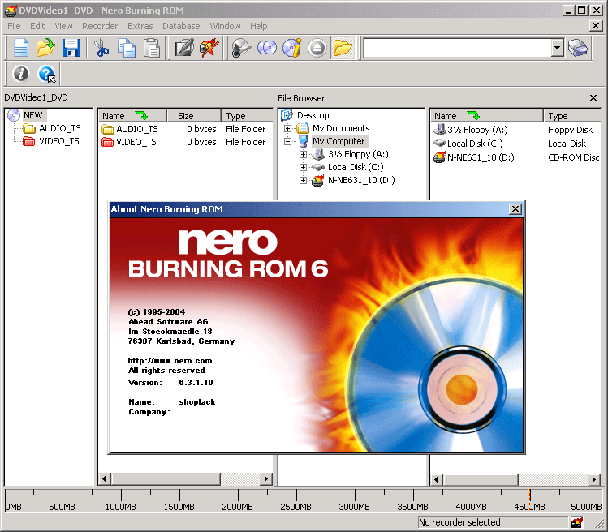Open a compilation with the Open folder icon
The height and width of the screenshot is (532, 608).
click(x=45, y=48)
